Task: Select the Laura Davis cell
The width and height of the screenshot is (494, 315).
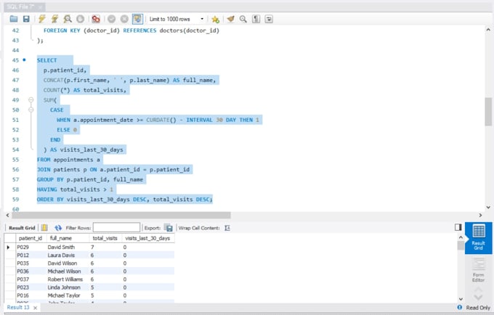Action: coord(68,255)
